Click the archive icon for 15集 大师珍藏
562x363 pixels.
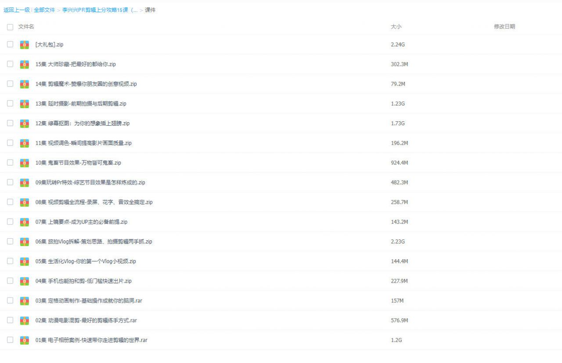tap(25, 64)
